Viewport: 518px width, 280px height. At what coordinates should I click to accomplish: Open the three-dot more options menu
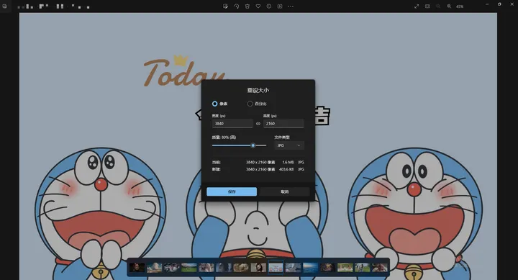point(291,6)
